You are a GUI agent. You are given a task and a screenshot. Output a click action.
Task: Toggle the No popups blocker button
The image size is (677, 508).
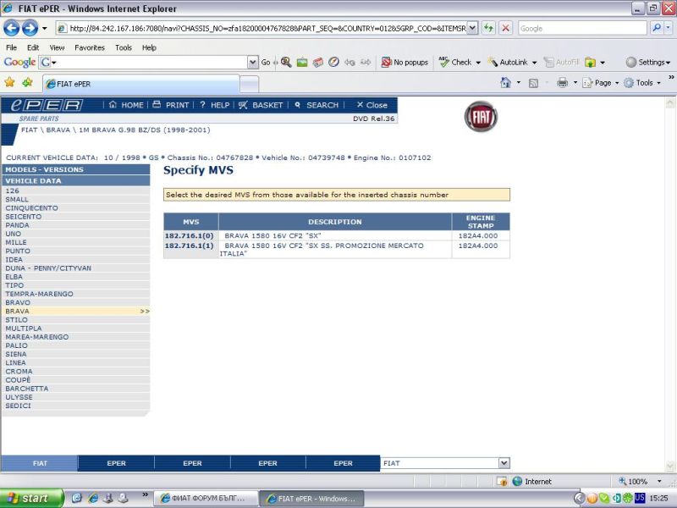(405, 62)
